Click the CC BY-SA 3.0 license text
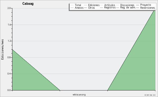This screenshot has height=97, width=158. pos(150,95)
